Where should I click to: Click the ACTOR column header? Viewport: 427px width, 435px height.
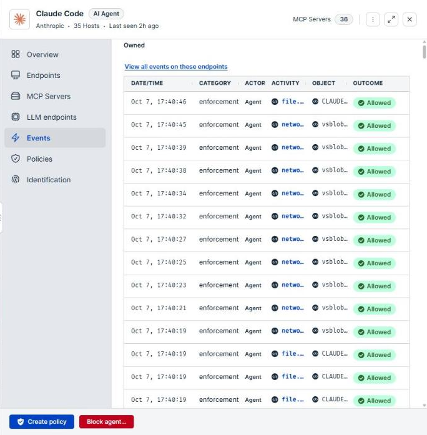255,83
